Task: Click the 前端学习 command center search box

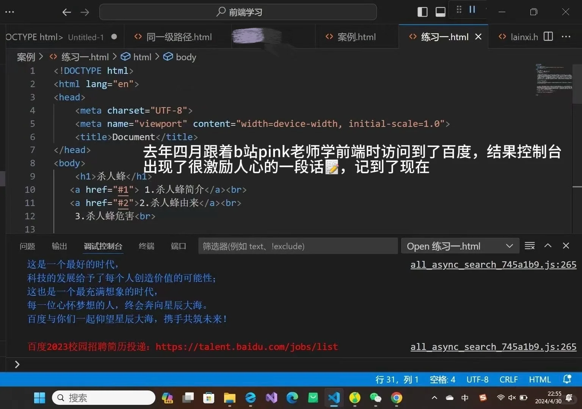Action: (x=238, y=12)
